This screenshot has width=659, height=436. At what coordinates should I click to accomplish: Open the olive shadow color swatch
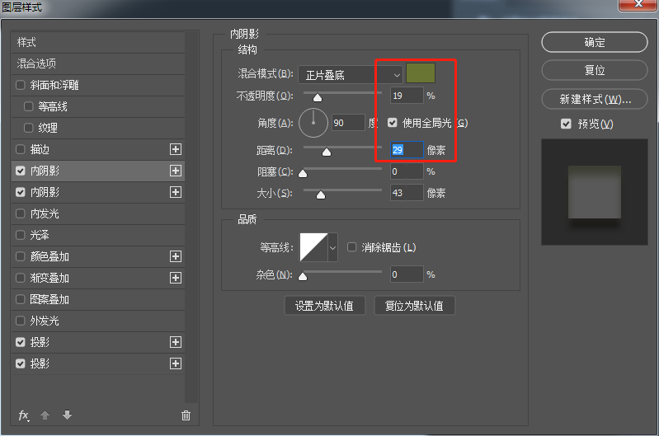[x=421, y=73]
